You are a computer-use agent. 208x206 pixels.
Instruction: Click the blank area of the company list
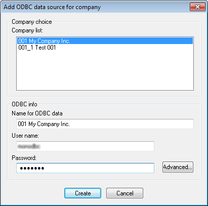(x=105, y=71)
